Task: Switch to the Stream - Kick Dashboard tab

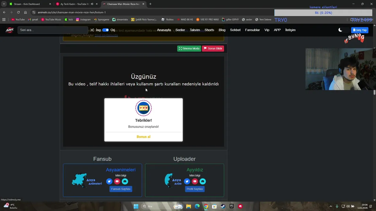Action: coord(29,4)
